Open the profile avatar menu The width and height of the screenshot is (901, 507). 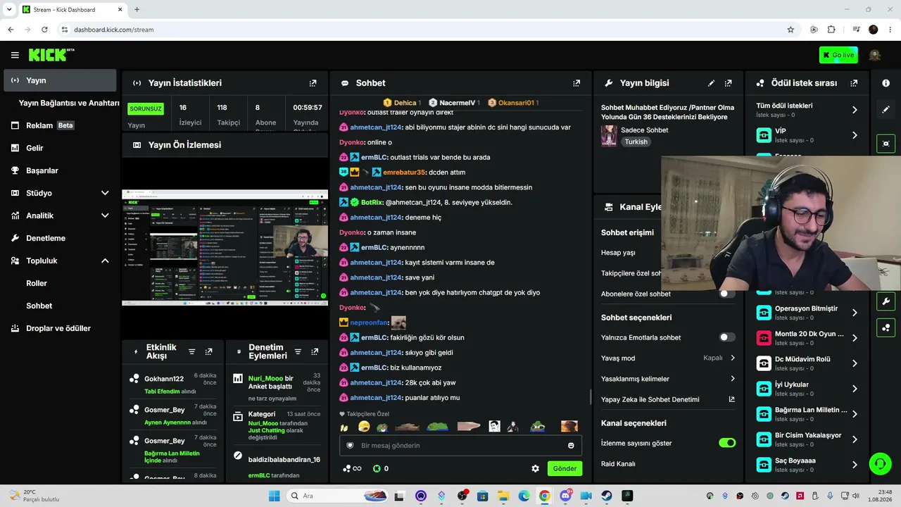click(875, 55)
